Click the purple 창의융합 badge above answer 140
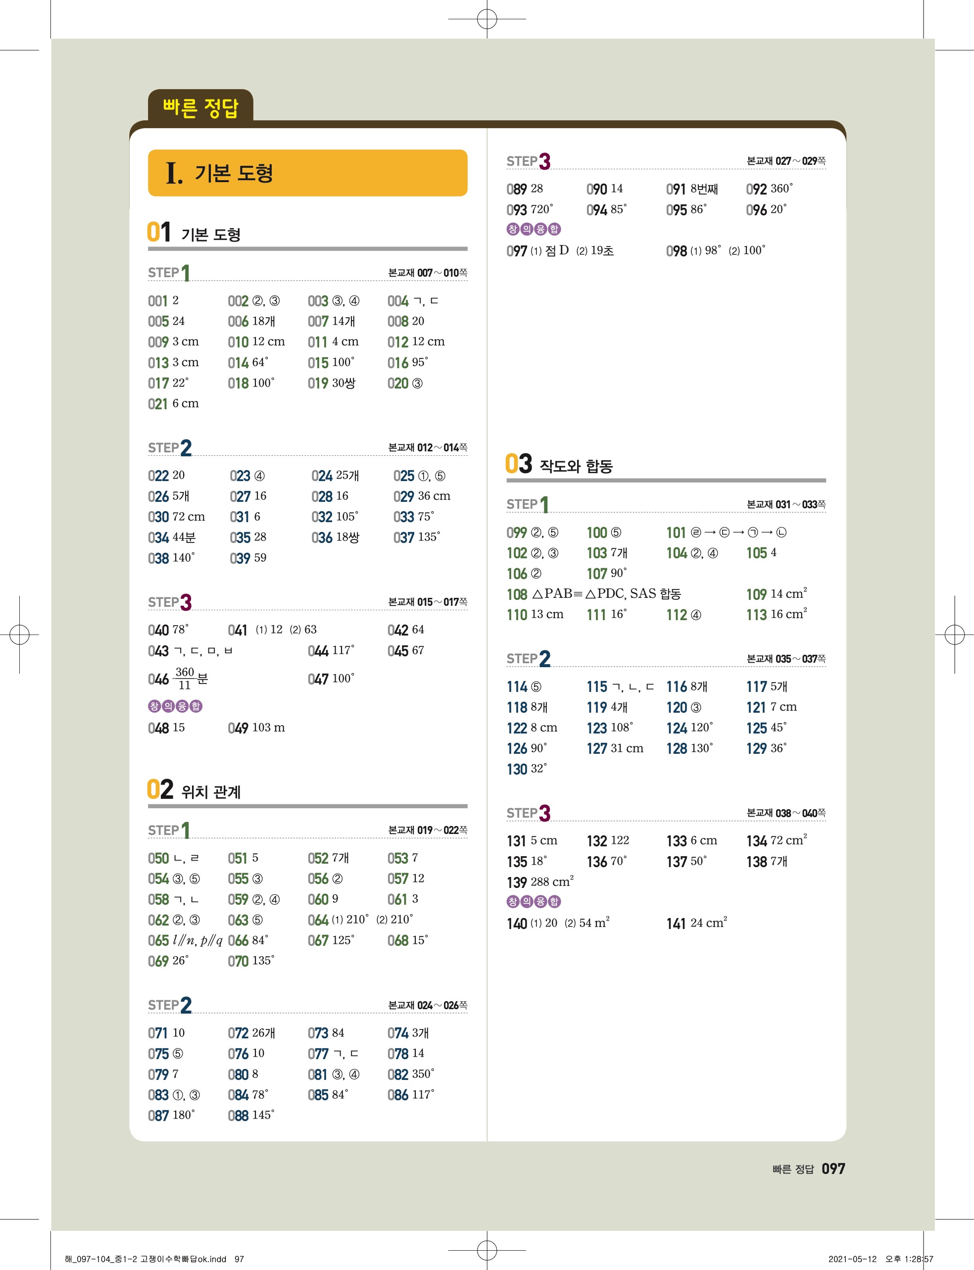The image size is (974, 1270). click(534, 901)
